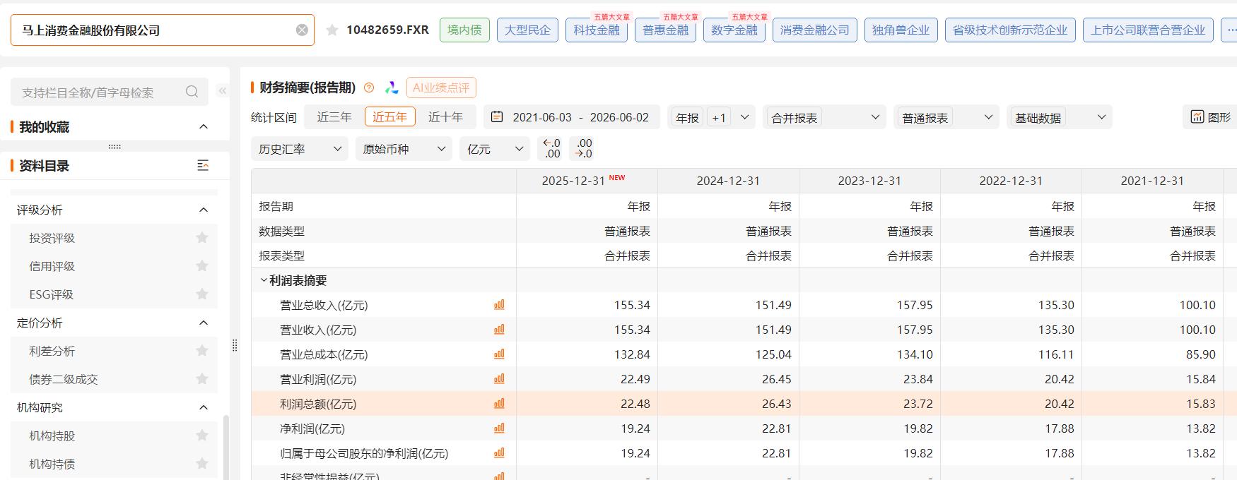Click the 2021-06-03 start date field
This screenshot has width=1237, height=480.
click(542, 117)
